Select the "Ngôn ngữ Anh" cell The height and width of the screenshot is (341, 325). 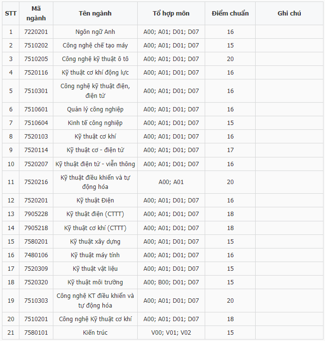(x=95, y=31)
